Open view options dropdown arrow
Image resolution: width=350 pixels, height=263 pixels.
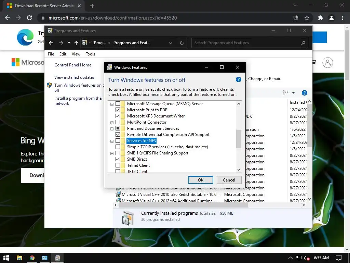293,92
